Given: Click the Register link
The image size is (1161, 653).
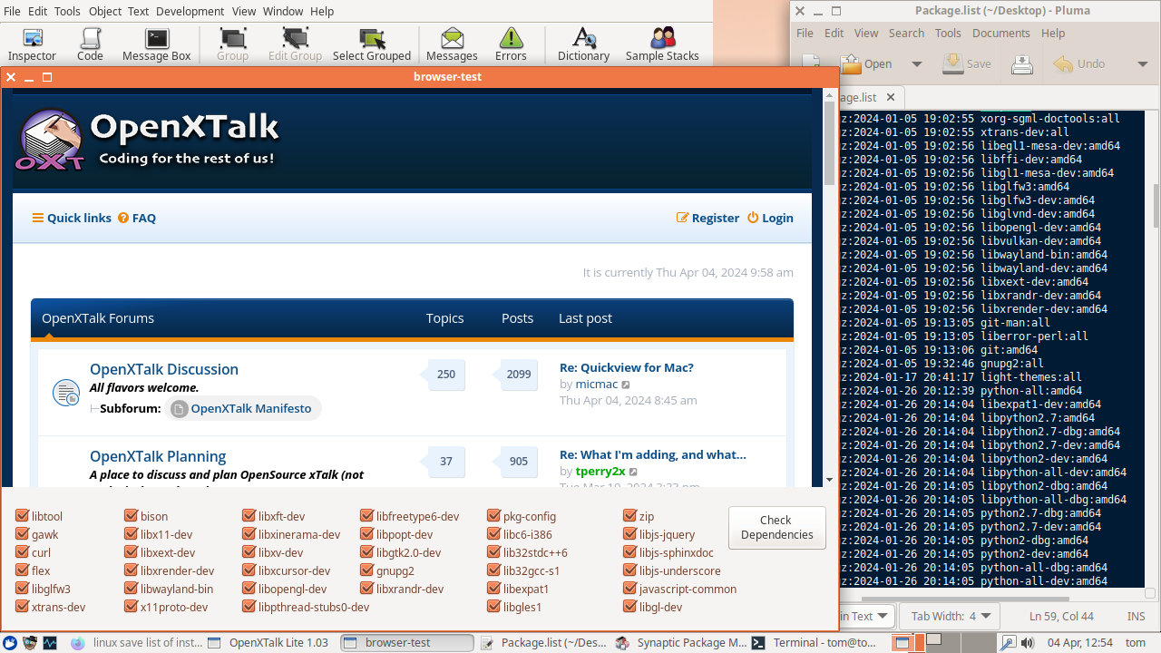Looking at the screenshot, I should pos(707,218).
